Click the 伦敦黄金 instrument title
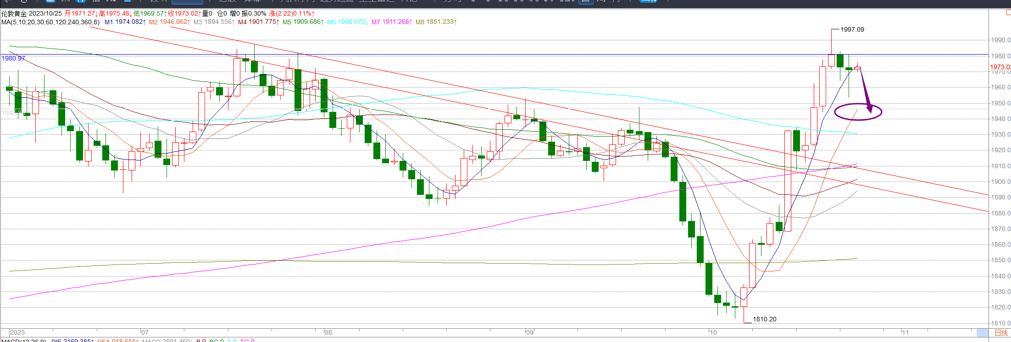Screen dimensions: 1011x342 [14, 13]
